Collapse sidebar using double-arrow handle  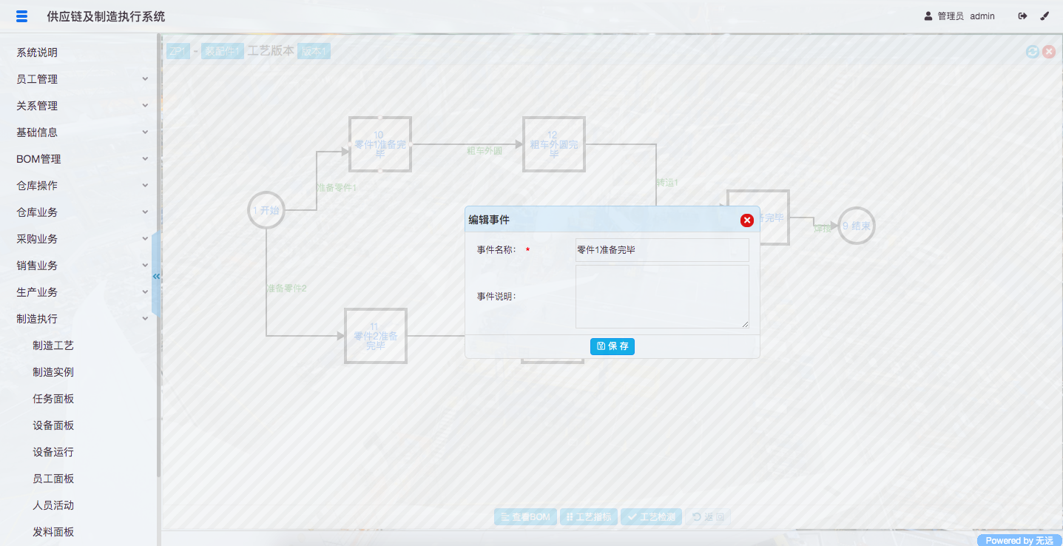156,276
